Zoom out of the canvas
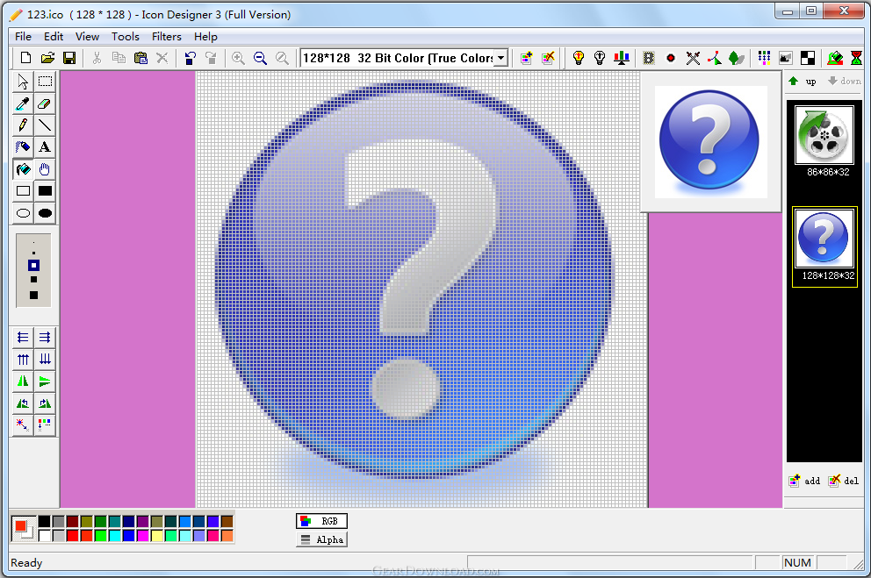 tap(260, 58)
